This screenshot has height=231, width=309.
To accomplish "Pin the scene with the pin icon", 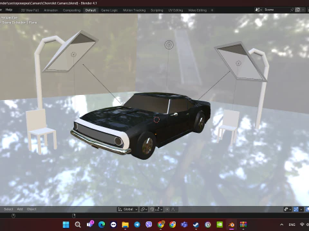I will click(292, 10).
